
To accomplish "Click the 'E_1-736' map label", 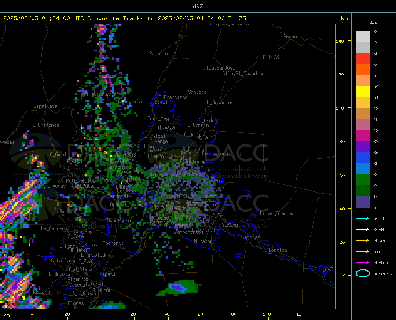I will coord(272,57).
